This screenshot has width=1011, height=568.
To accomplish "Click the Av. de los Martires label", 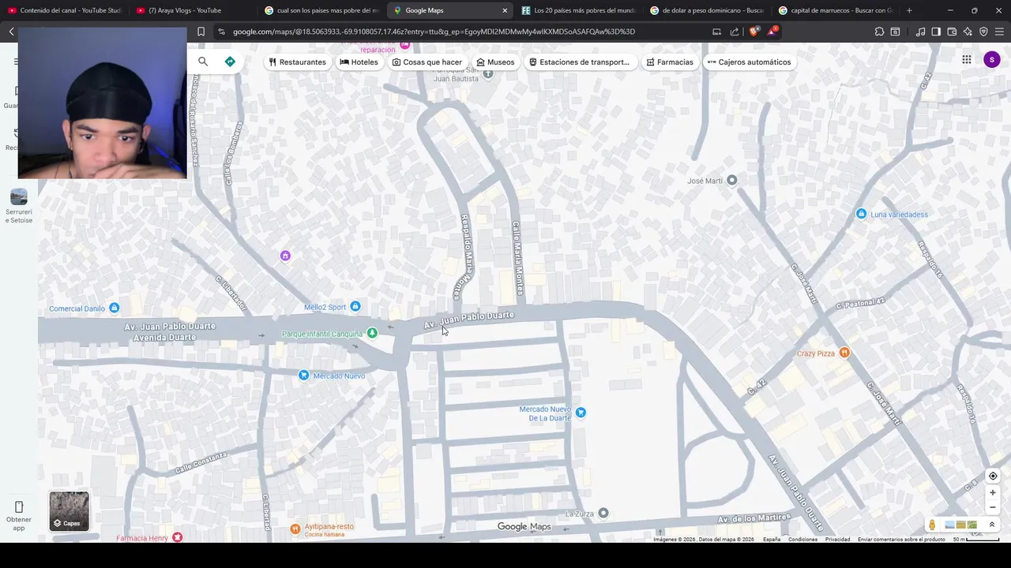I will 754,518.
